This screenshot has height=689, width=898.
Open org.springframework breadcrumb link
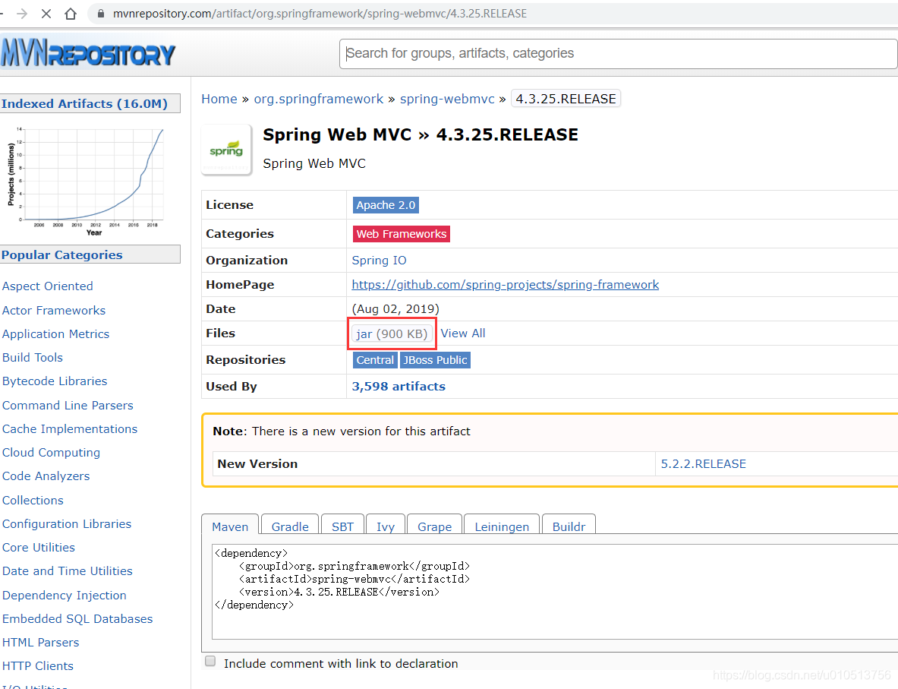tap(318, 100)
